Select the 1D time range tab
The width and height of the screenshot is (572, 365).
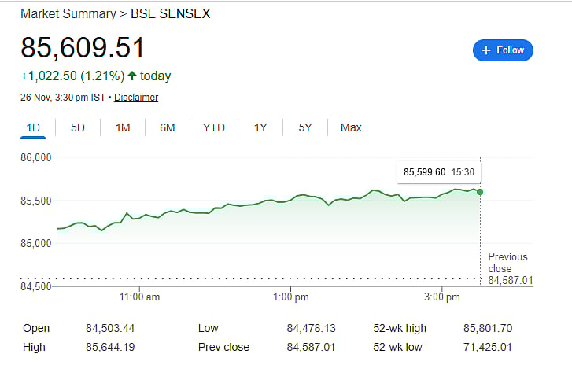tap(33, 127)
